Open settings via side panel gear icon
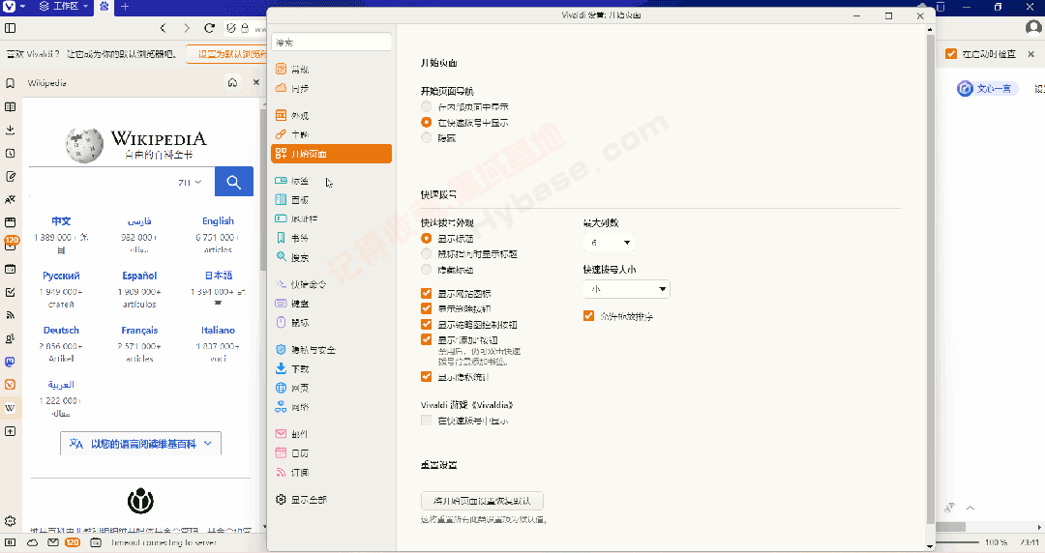The image size is (1045, 553). tap(10, 521)
